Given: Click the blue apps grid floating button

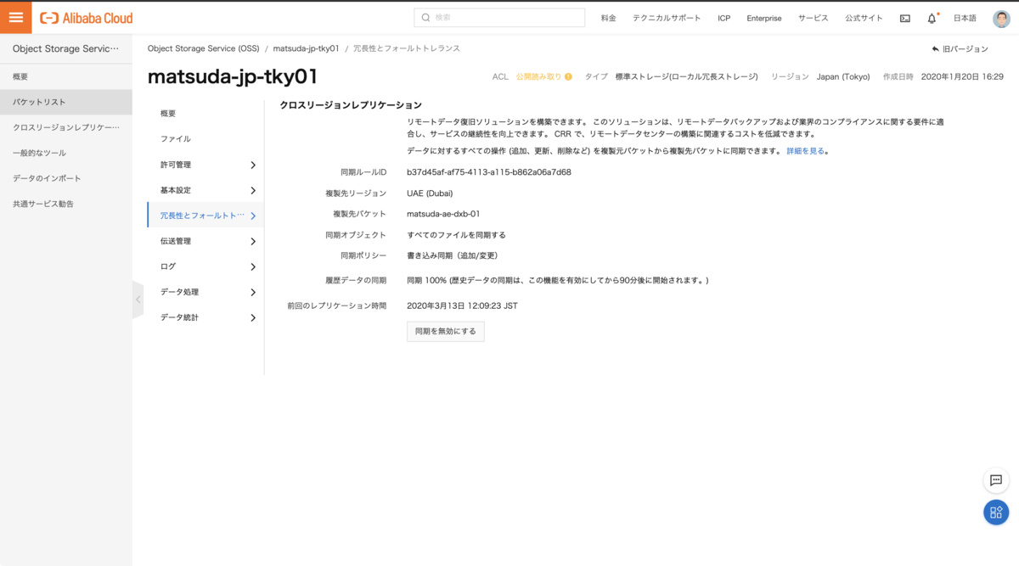Looking at the screenshot, I should pyautogui.click(x=996, y=512).
